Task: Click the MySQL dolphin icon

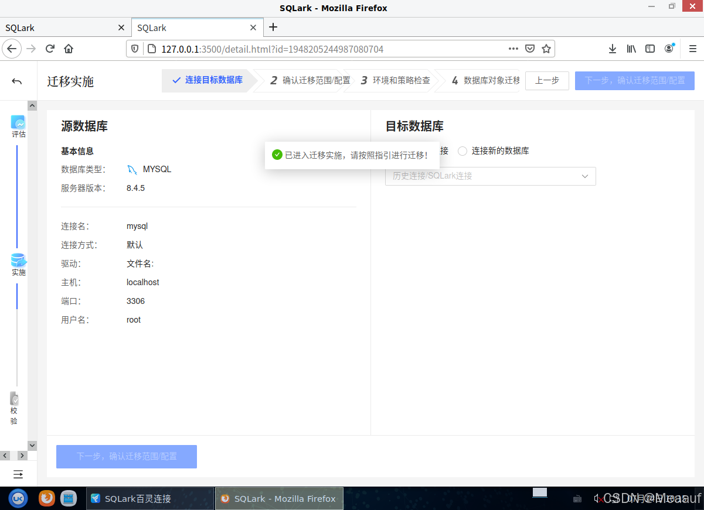Action: point(132,169)
